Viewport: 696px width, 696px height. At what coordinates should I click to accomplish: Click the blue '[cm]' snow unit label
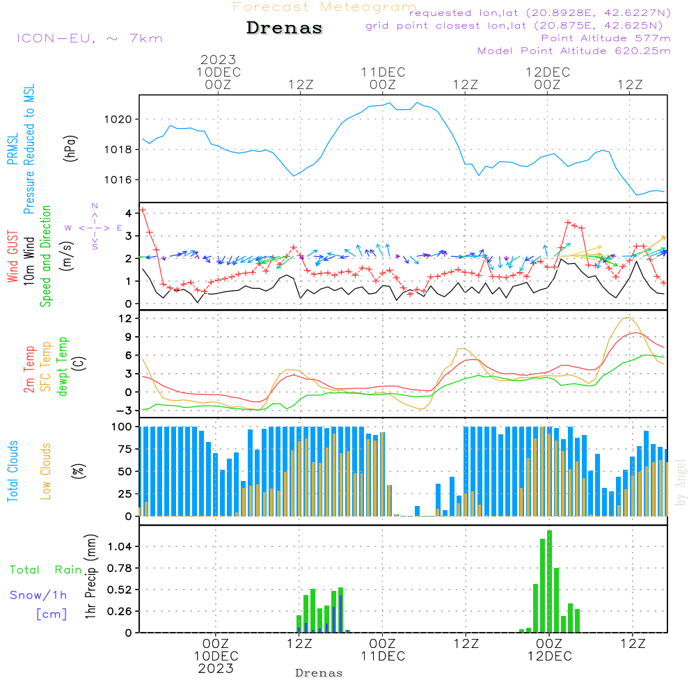(52, 615)
